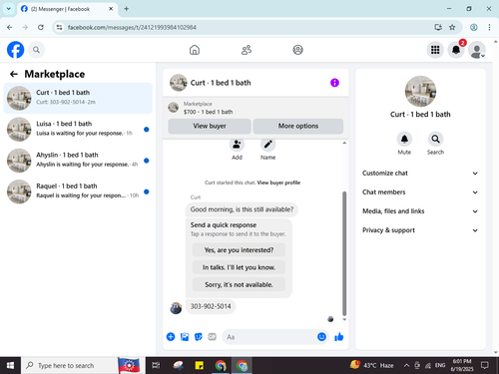
Task: Click the chat scrollbar thumb
Action: coord(344,253)
